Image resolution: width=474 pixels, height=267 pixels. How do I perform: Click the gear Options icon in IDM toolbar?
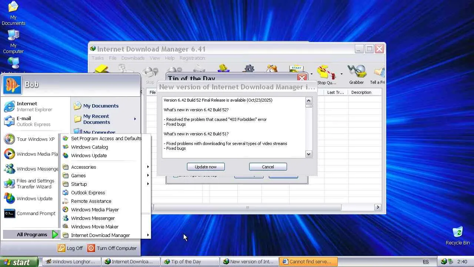coord(249,69)
